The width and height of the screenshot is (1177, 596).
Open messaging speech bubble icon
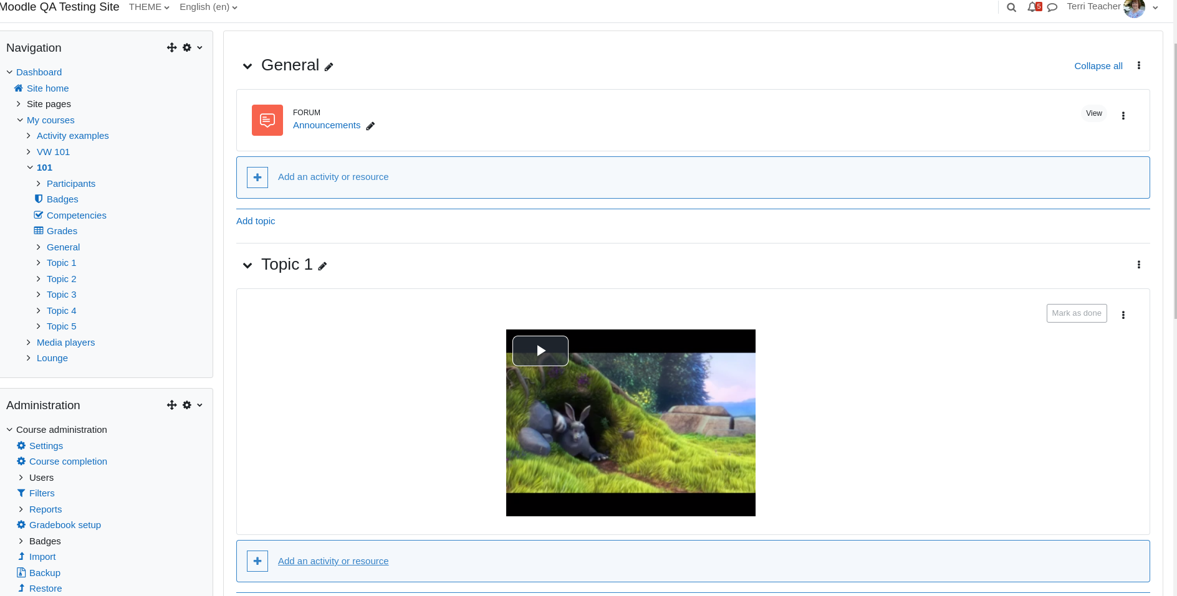click(x=1052, y=7)
